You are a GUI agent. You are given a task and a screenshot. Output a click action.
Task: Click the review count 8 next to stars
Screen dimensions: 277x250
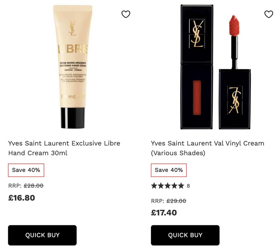click(188, 186)
